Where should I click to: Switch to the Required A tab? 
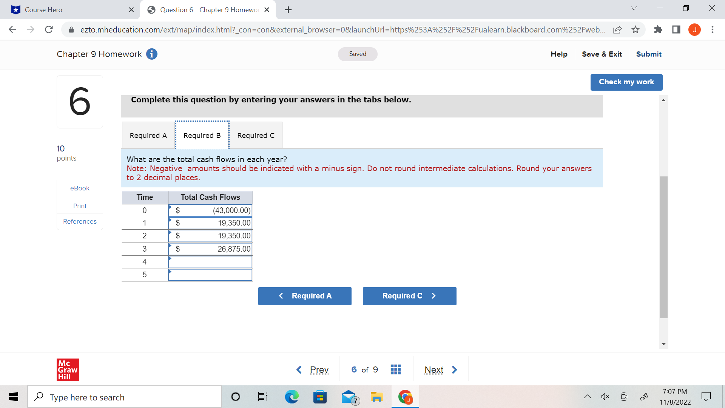(x=148, y=135)
